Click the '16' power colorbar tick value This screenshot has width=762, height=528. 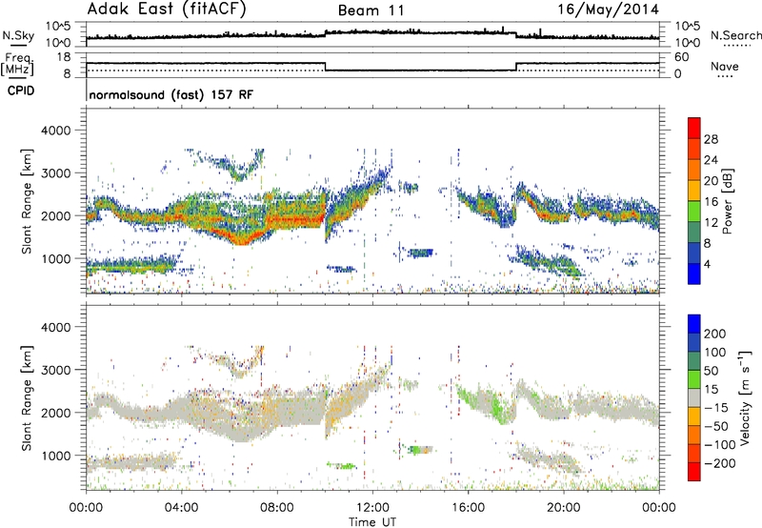click(x=711, y=202)
